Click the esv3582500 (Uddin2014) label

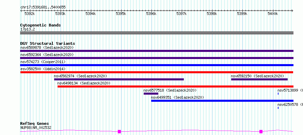point(43,69)
